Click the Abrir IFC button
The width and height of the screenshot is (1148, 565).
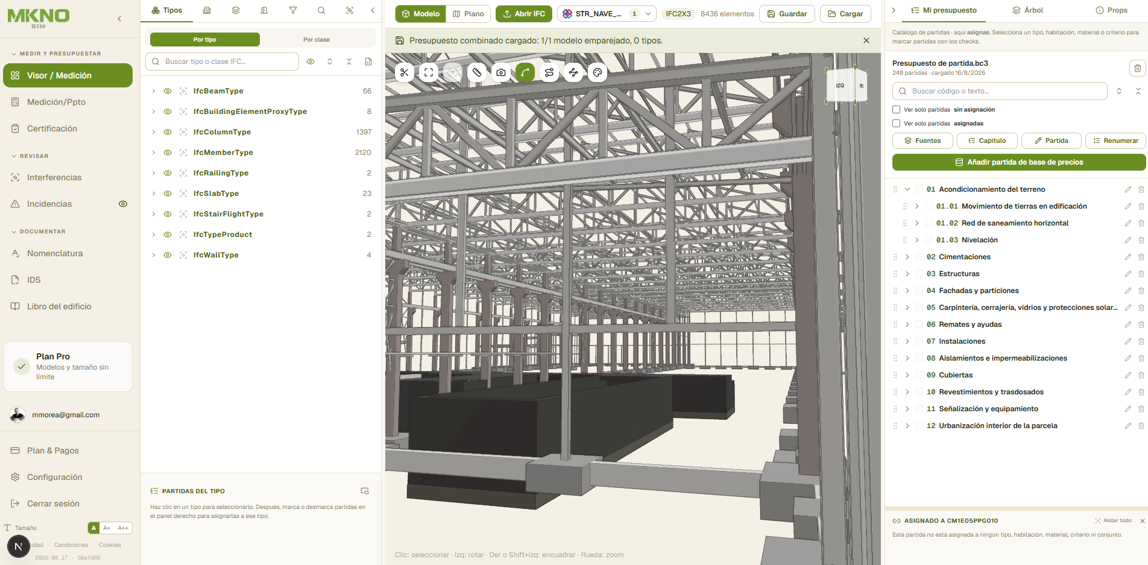[524, 14]
